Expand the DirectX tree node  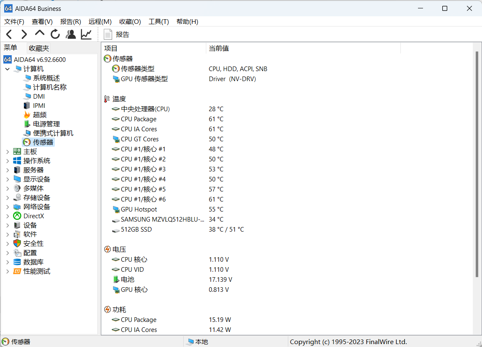pos(8,216)
